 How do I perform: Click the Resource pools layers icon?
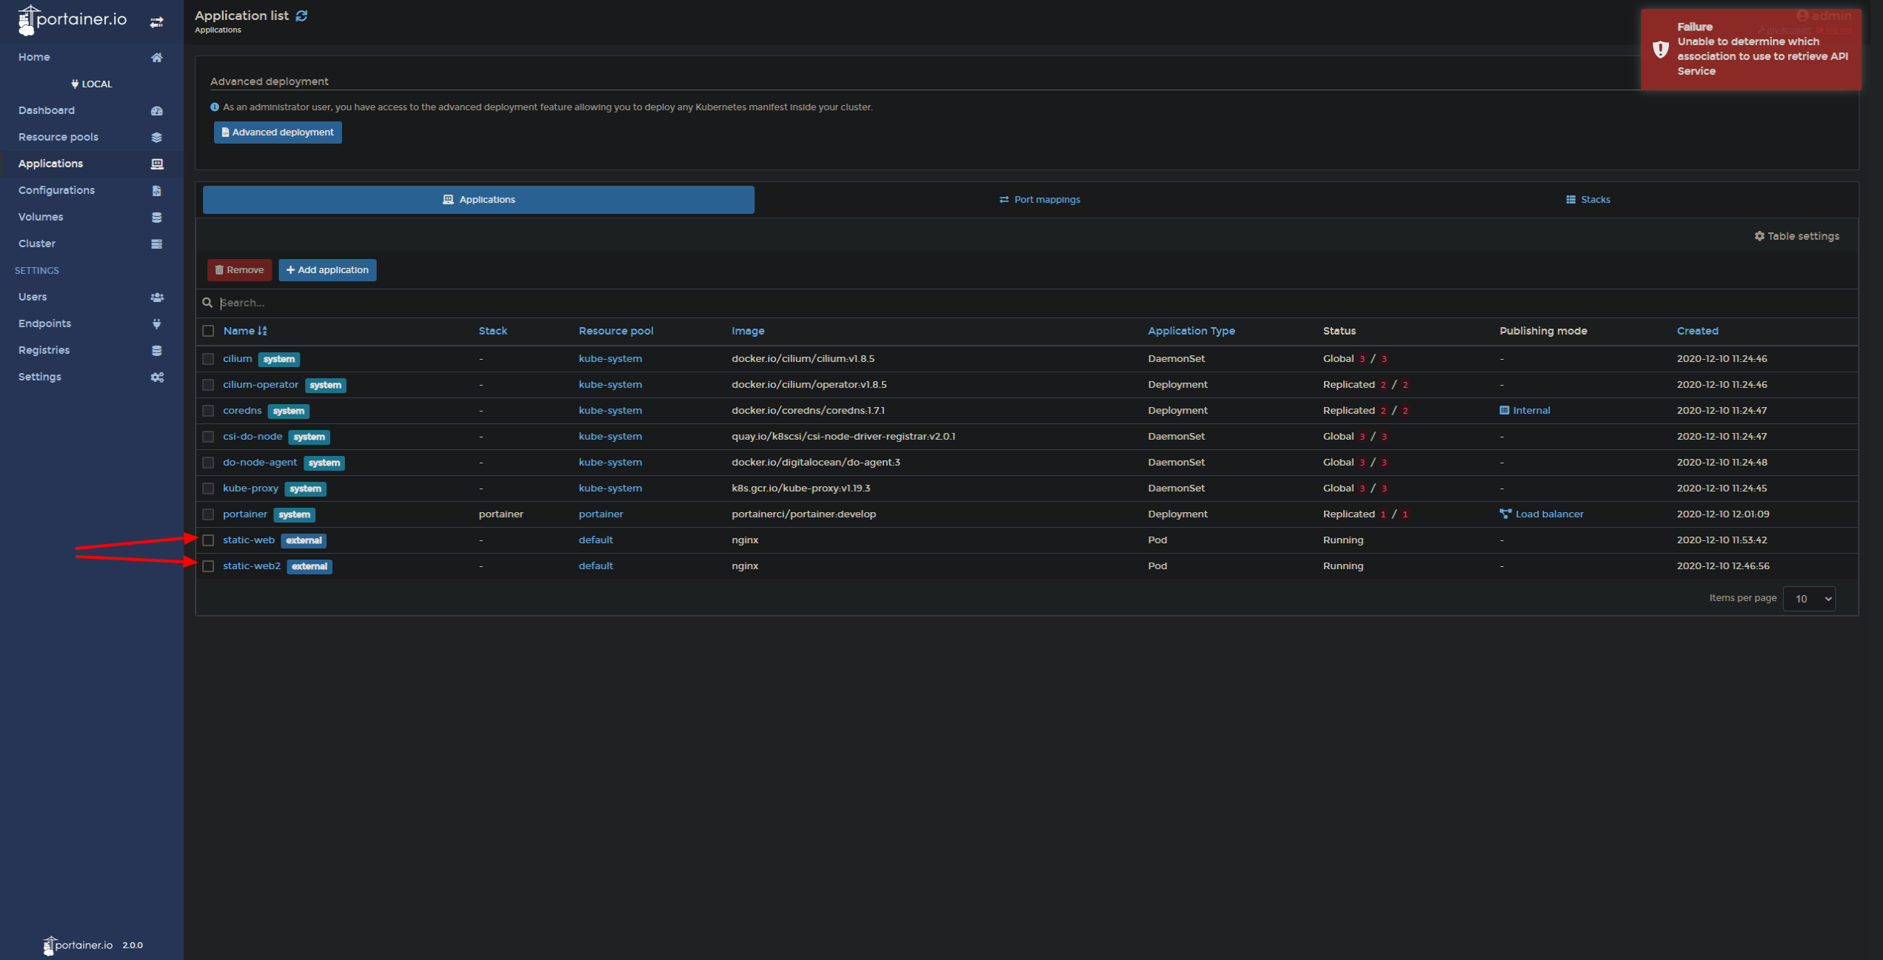156,138
